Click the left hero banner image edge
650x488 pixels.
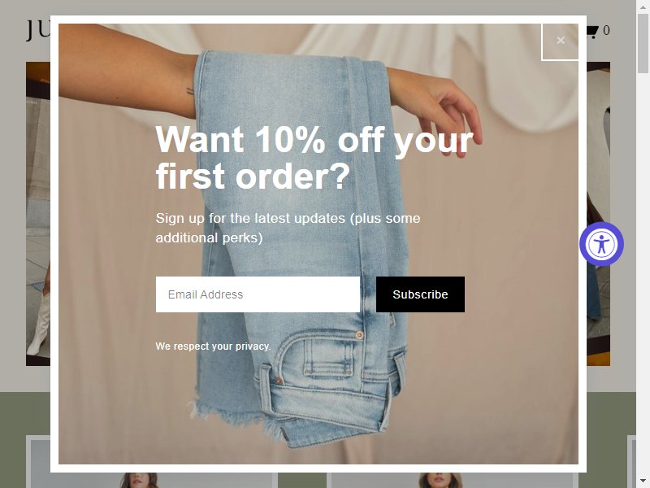[x=38, y=214]
